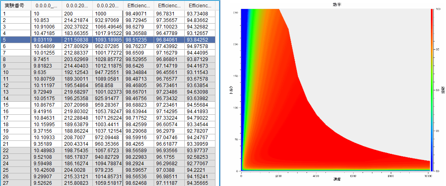Click the Efficiency header above value 96.7831

tap(169, 6)
